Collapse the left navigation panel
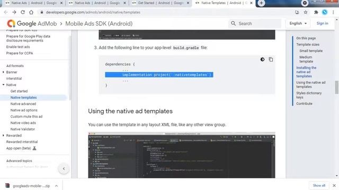This screenshot has width=339, height=190. point(64,169)
